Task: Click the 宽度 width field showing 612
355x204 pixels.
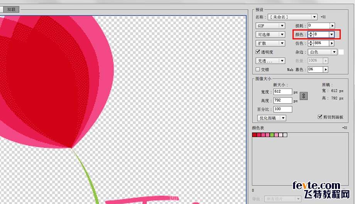Action: coord(283,92)
